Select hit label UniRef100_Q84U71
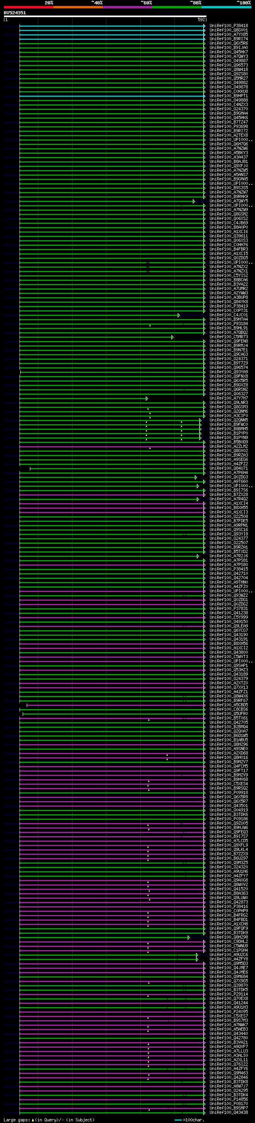The height and width of the screenshot is (1123, 255). pyautogui.click(x=229, y=468)
